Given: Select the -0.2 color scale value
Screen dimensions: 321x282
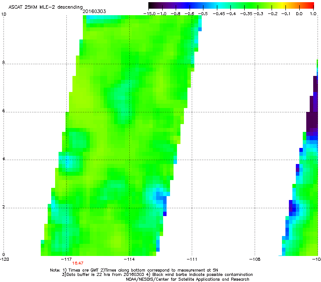Looking at the screenshot, I should 272,14.
